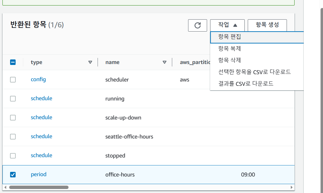Click the stopped name cell
Image resolution: width=323 pixels, height=193 pixels.
pos(115,156)
